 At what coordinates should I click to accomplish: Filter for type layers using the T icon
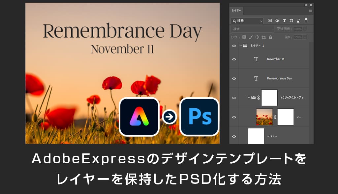(284, 20)
